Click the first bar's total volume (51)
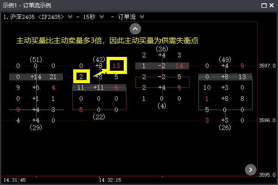The image size is (278, 185). tap(36, 59)
